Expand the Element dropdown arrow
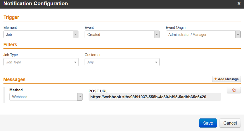The width and height of the screenshot is (244, 131). [76, 34]
